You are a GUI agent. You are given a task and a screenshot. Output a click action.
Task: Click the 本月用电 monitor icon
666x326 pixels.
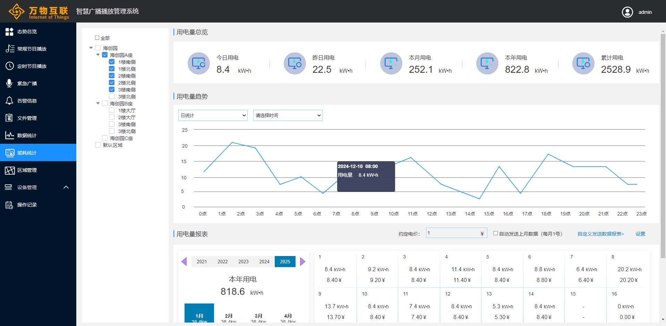click(x=391, y=63)
